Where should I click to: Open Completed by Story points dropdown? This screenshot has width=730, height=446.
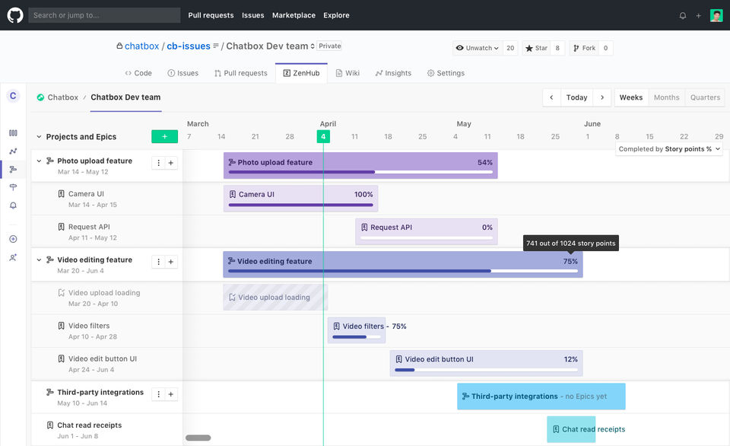tap(669, 149)
